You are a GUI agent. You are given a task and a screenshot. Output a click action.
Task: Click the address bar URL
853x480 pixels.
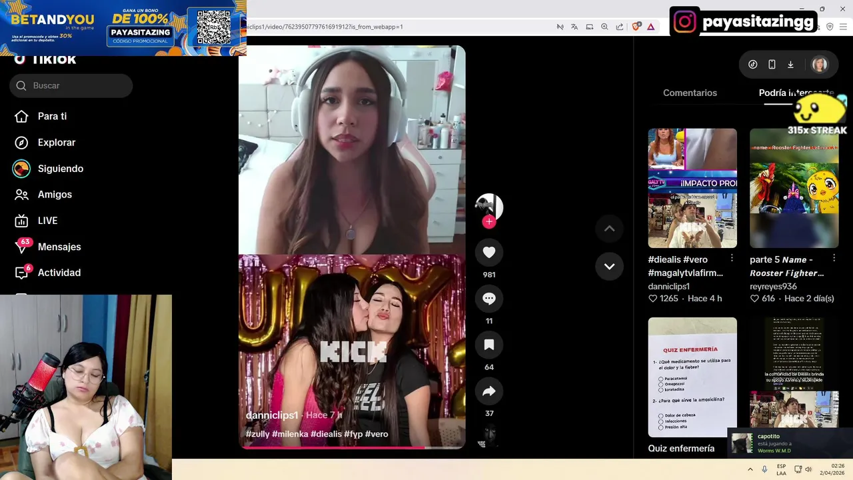point(325,27)
